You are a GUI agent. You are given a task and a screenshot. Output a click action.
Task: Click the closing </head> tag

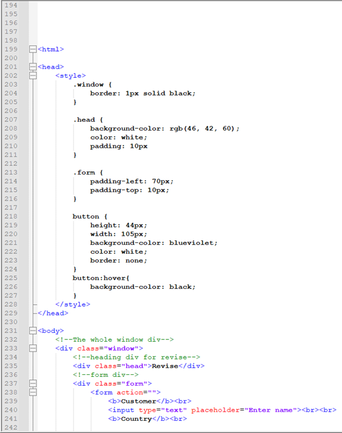click(53, 313)
